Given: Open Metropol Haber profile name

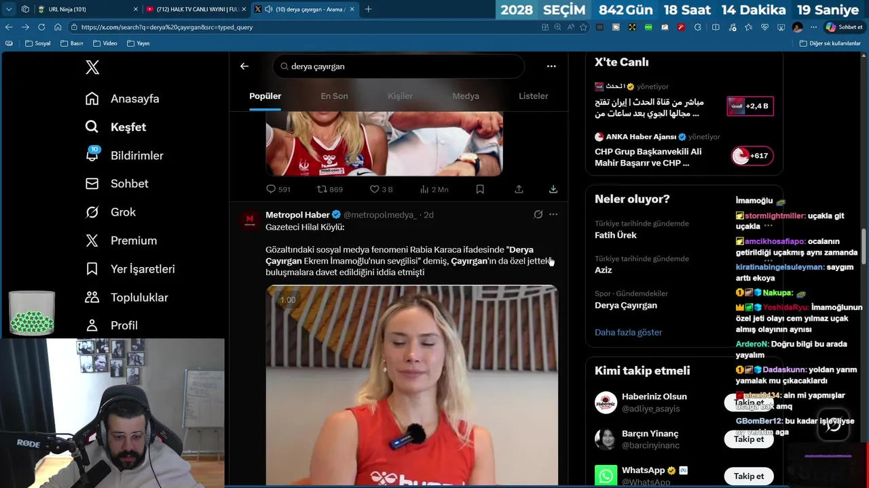Looking at the screenshot, I should tap(297, 215).
